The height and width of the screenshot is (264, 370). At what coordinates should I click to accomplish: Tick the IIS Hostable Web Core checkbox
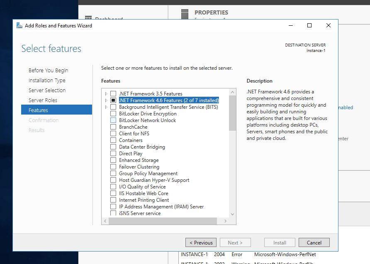(113, 193)
